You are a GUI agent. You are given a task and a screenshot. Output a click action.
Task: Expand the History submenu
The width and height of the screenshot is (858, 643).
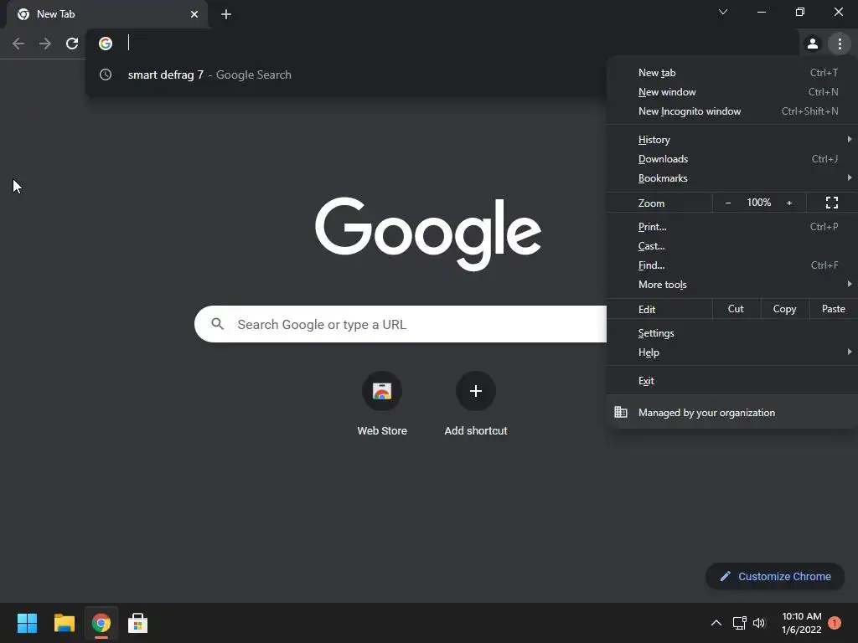pos(732,140)
